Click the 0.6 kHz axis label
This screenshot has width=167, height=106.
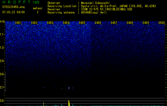pos(2,101)
